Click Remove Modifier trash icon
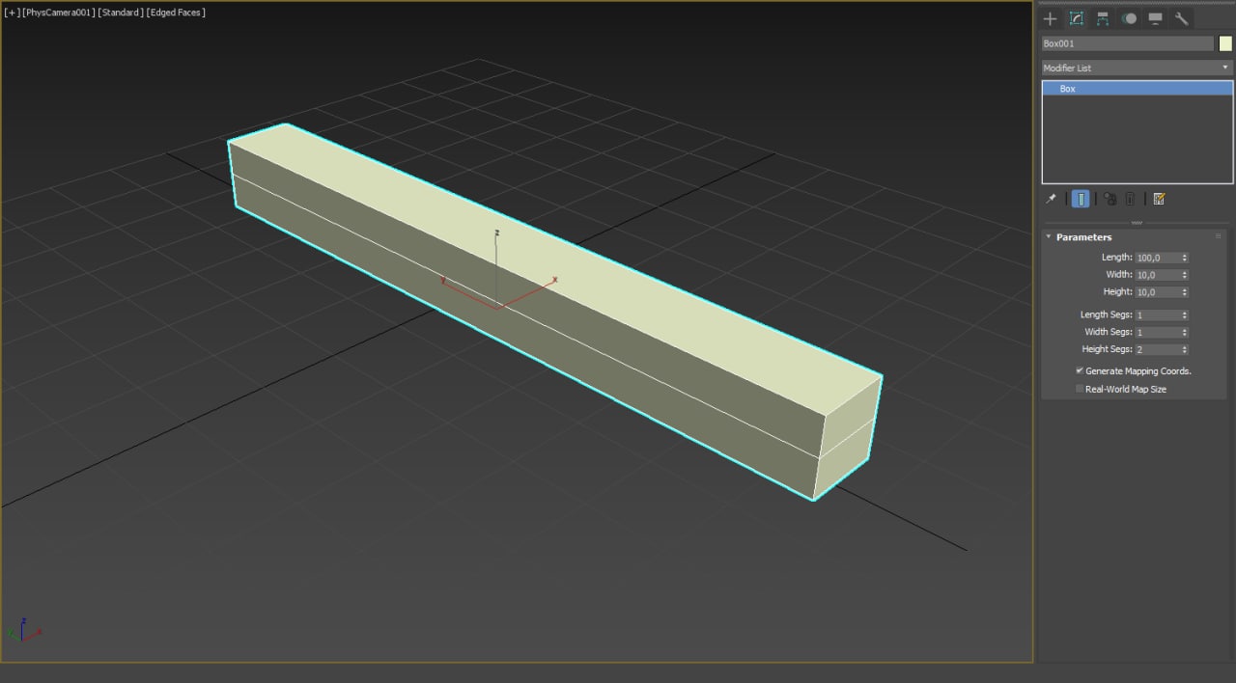 [1131, 199]
